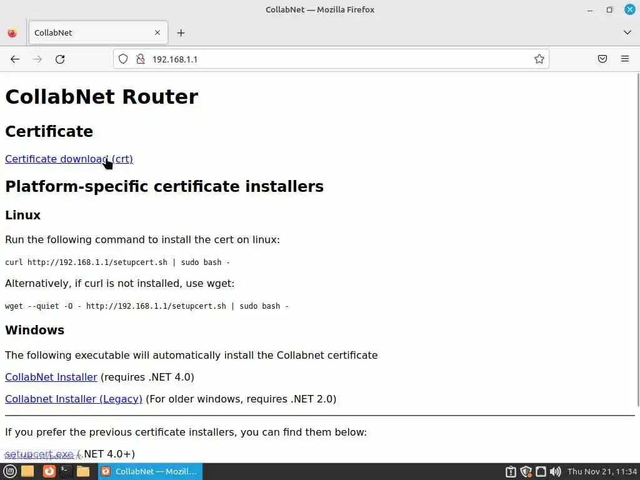The width and height of the screenshot is (640, 480).
Task: Click the wget --quiet setupcert.sh command text
Action: tap(147, 306)
